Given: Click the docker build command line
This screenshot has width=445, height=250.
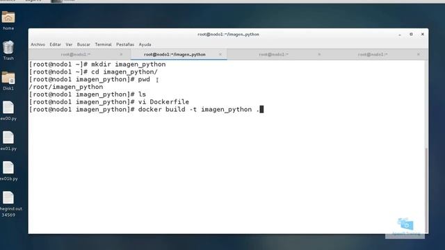Looking at the screenshot, I should coord(146,110).
